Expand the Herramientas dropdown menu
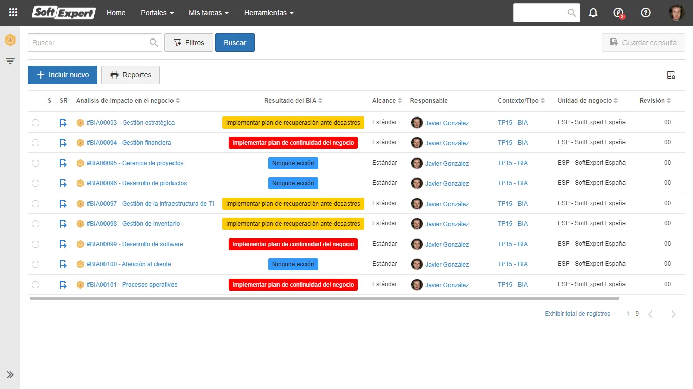 [268, 13]
